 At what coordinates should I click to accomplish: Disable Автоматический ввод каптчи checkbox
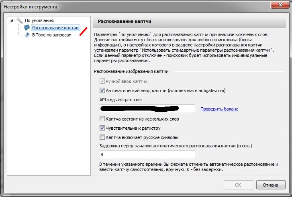tap(102, 90)
